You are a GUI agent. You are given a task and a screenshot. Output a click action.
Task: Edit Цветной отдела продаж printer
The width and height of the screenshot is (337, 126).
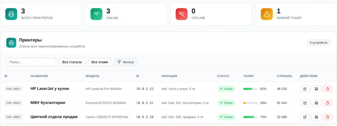[x=305, y=117]
